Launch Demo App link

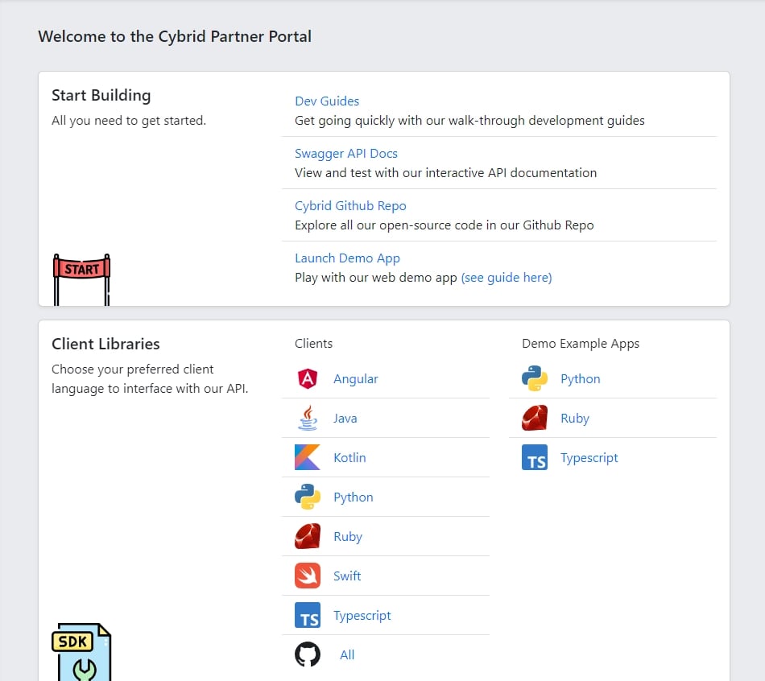pos(347,258)
